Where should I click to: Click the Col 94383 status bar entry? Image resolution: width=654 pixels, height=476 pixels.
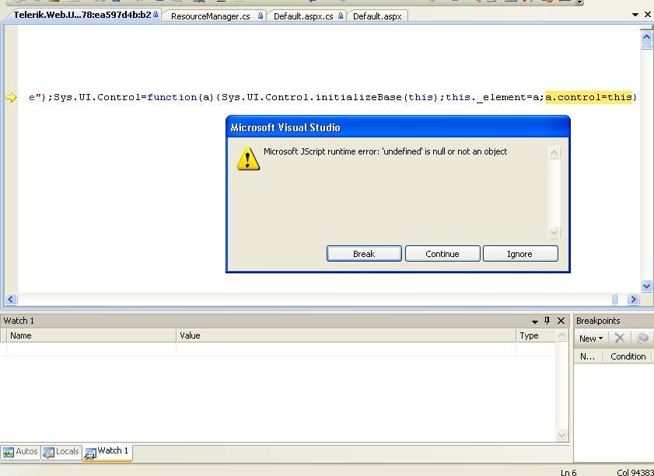coord(635,472)
